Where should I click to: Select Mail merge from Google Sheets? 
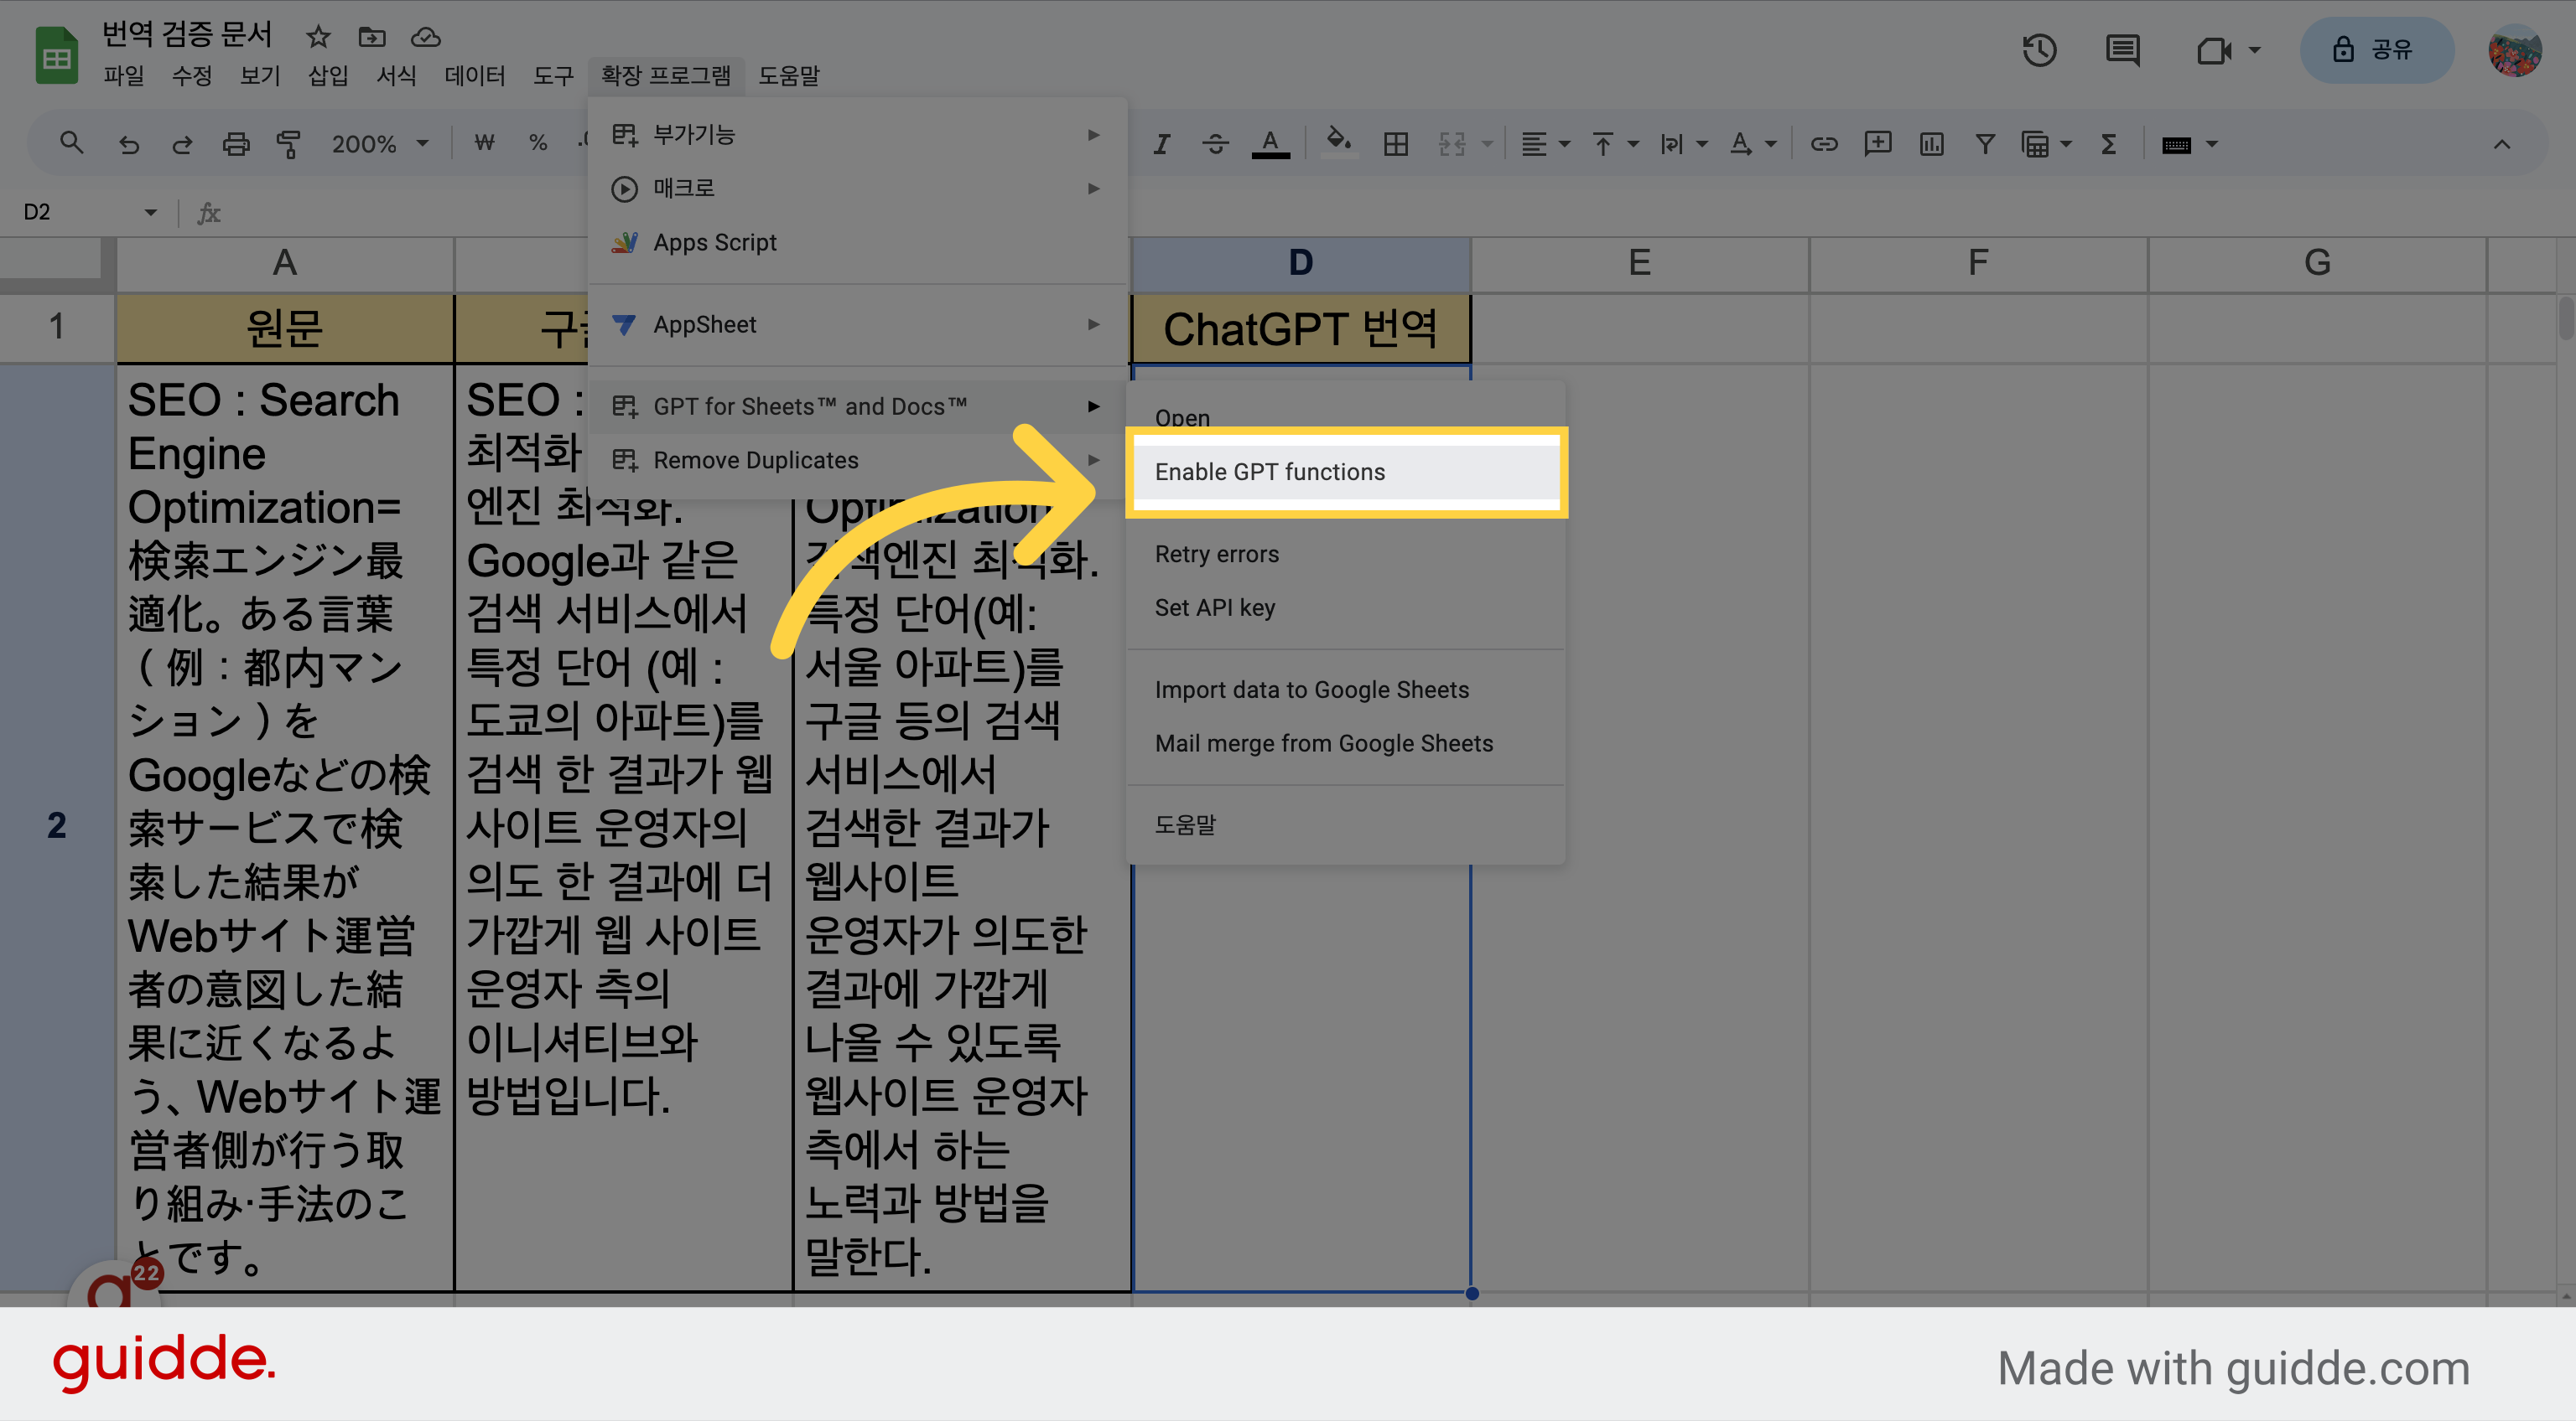tap(1346, 743)
